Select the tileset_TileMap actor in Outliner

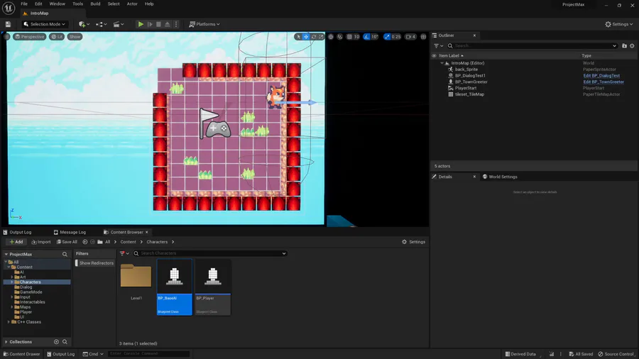469,94
